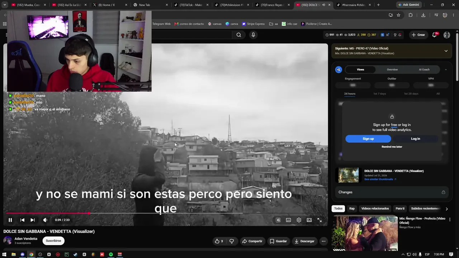
Task: Select the 1st 7 days range
Action: coord(379,94)
